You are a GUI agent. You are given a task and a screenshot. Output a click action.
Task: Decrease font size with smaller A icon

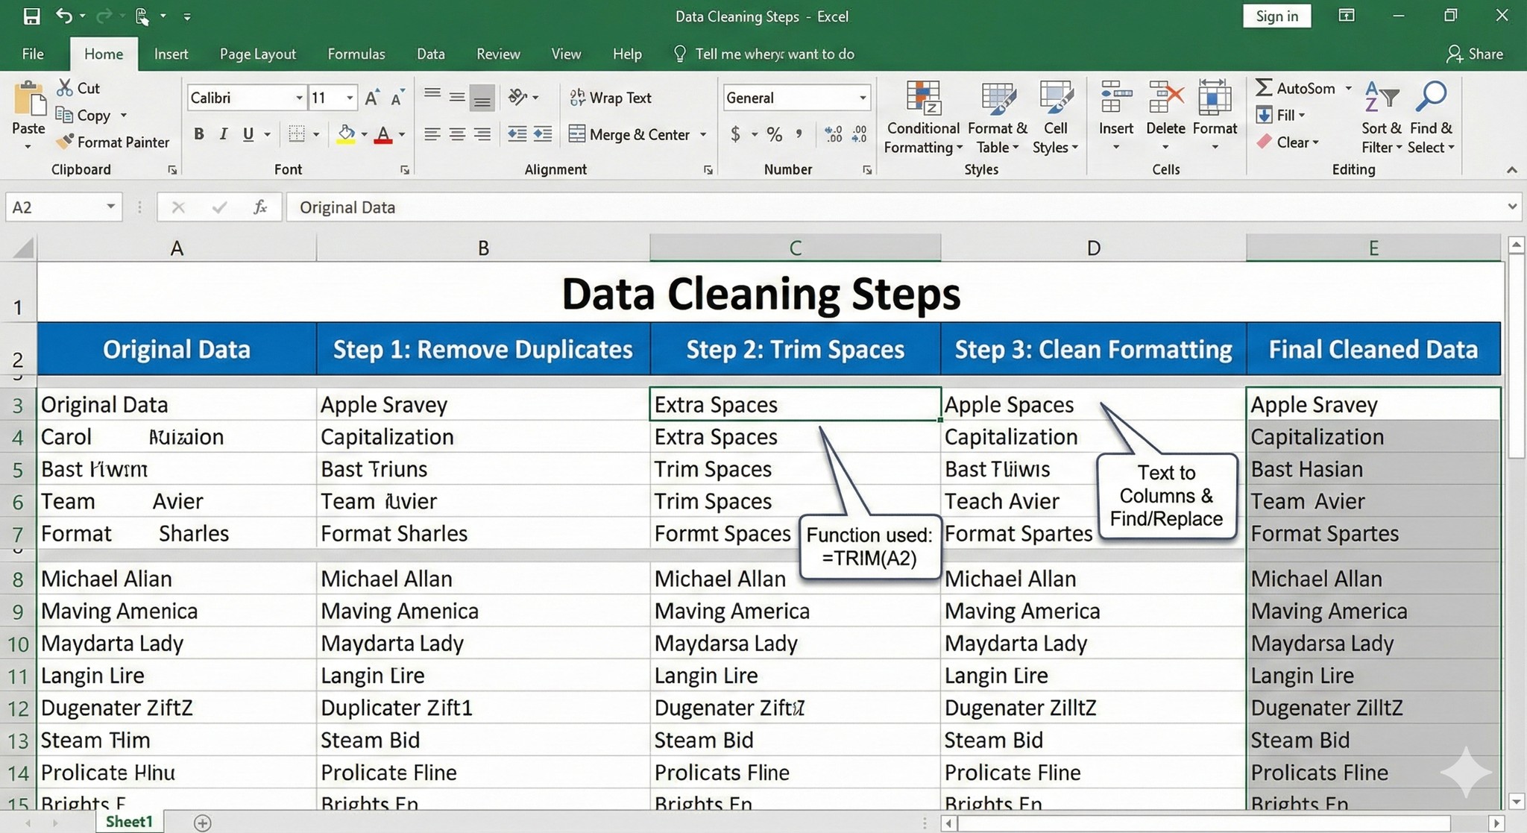tap(397, 98)
